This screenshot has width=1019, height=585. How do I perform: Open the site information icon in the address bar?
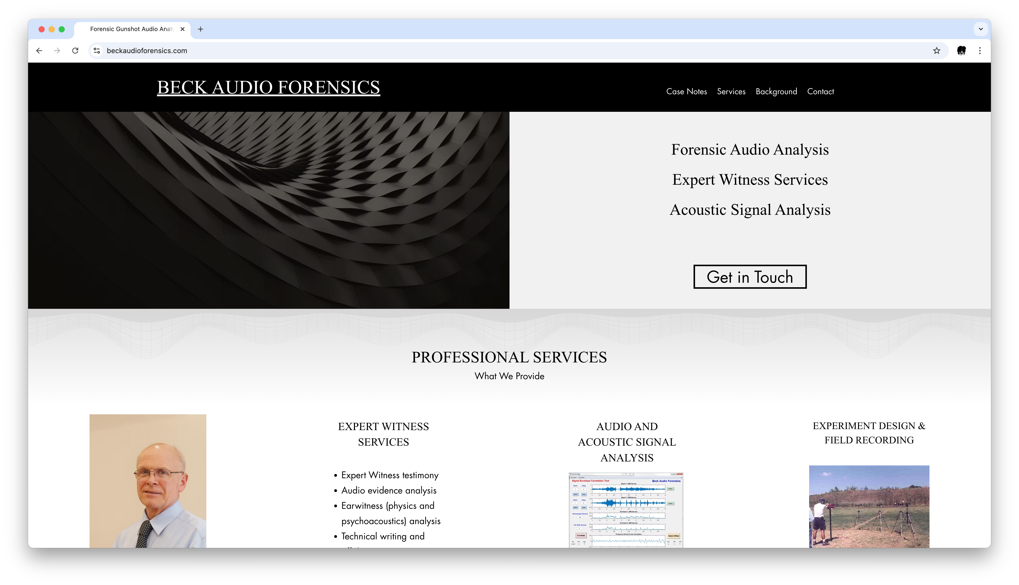point(97,51)
